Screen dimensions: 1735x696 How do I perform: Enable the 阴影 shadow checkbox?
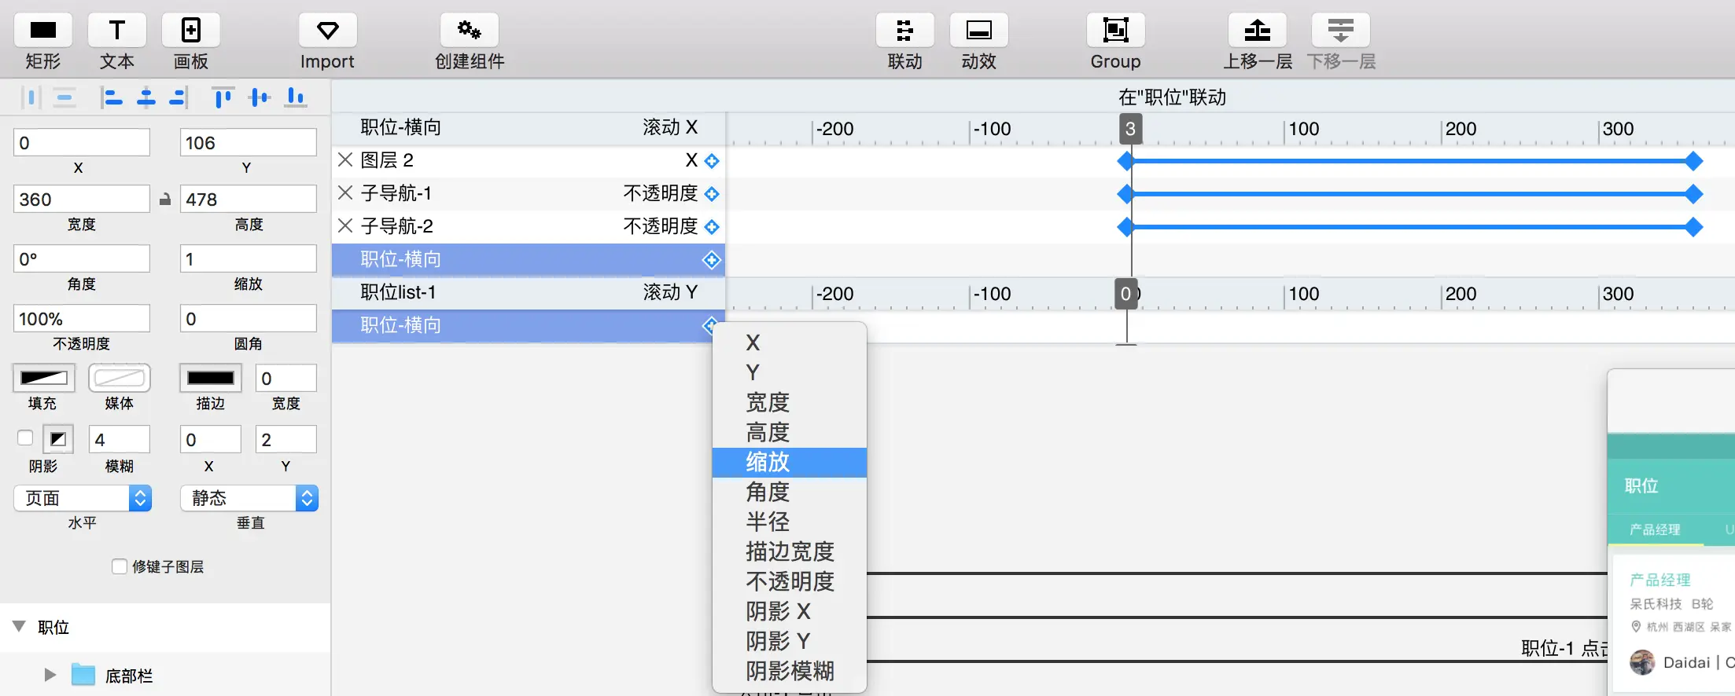(x=25, y=438)
